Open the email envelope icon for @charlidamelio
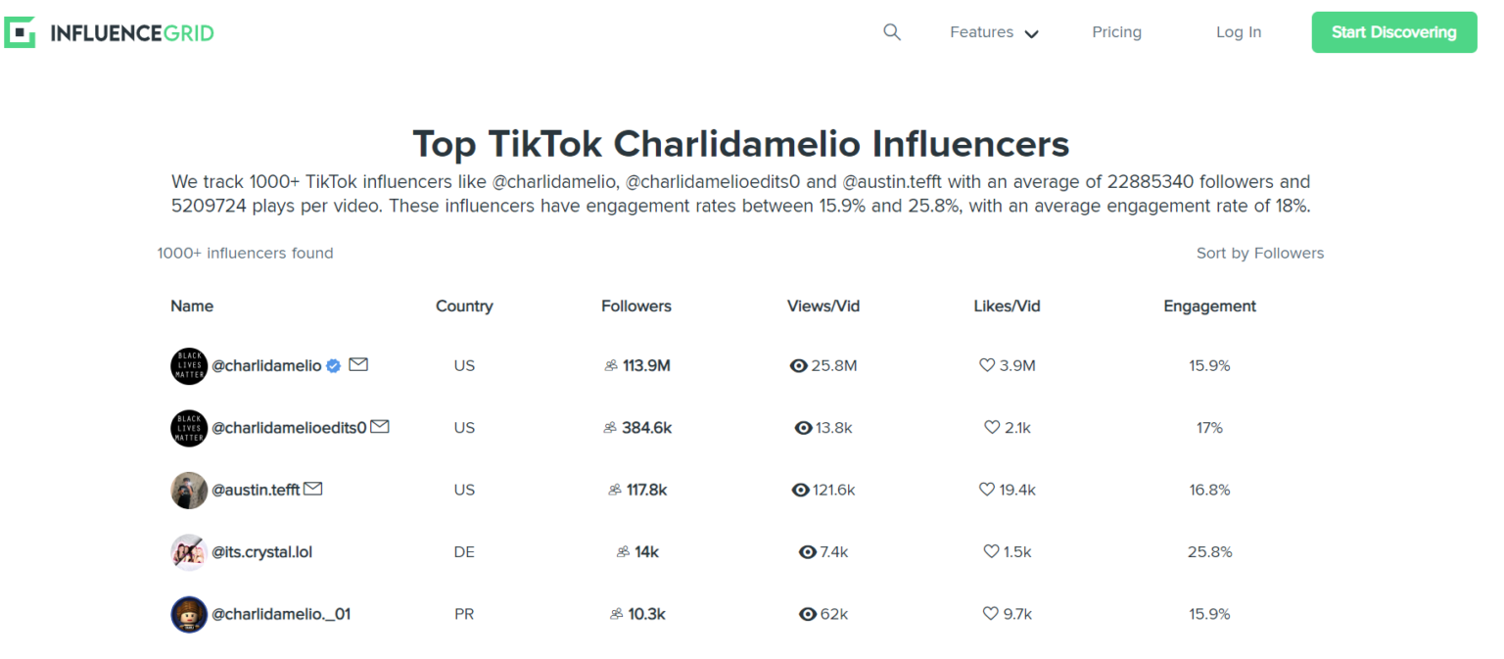 (358, 363)
